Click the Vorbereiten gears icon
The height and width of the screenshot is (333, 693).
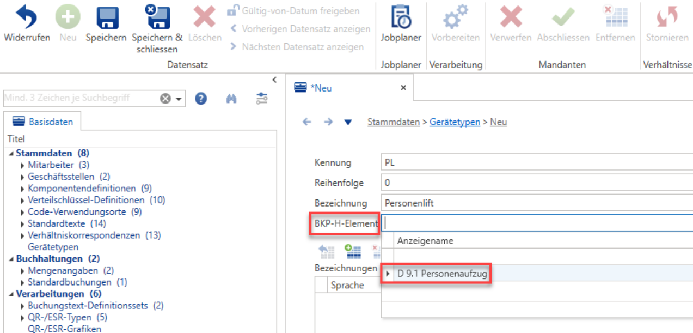coord(456,17)
